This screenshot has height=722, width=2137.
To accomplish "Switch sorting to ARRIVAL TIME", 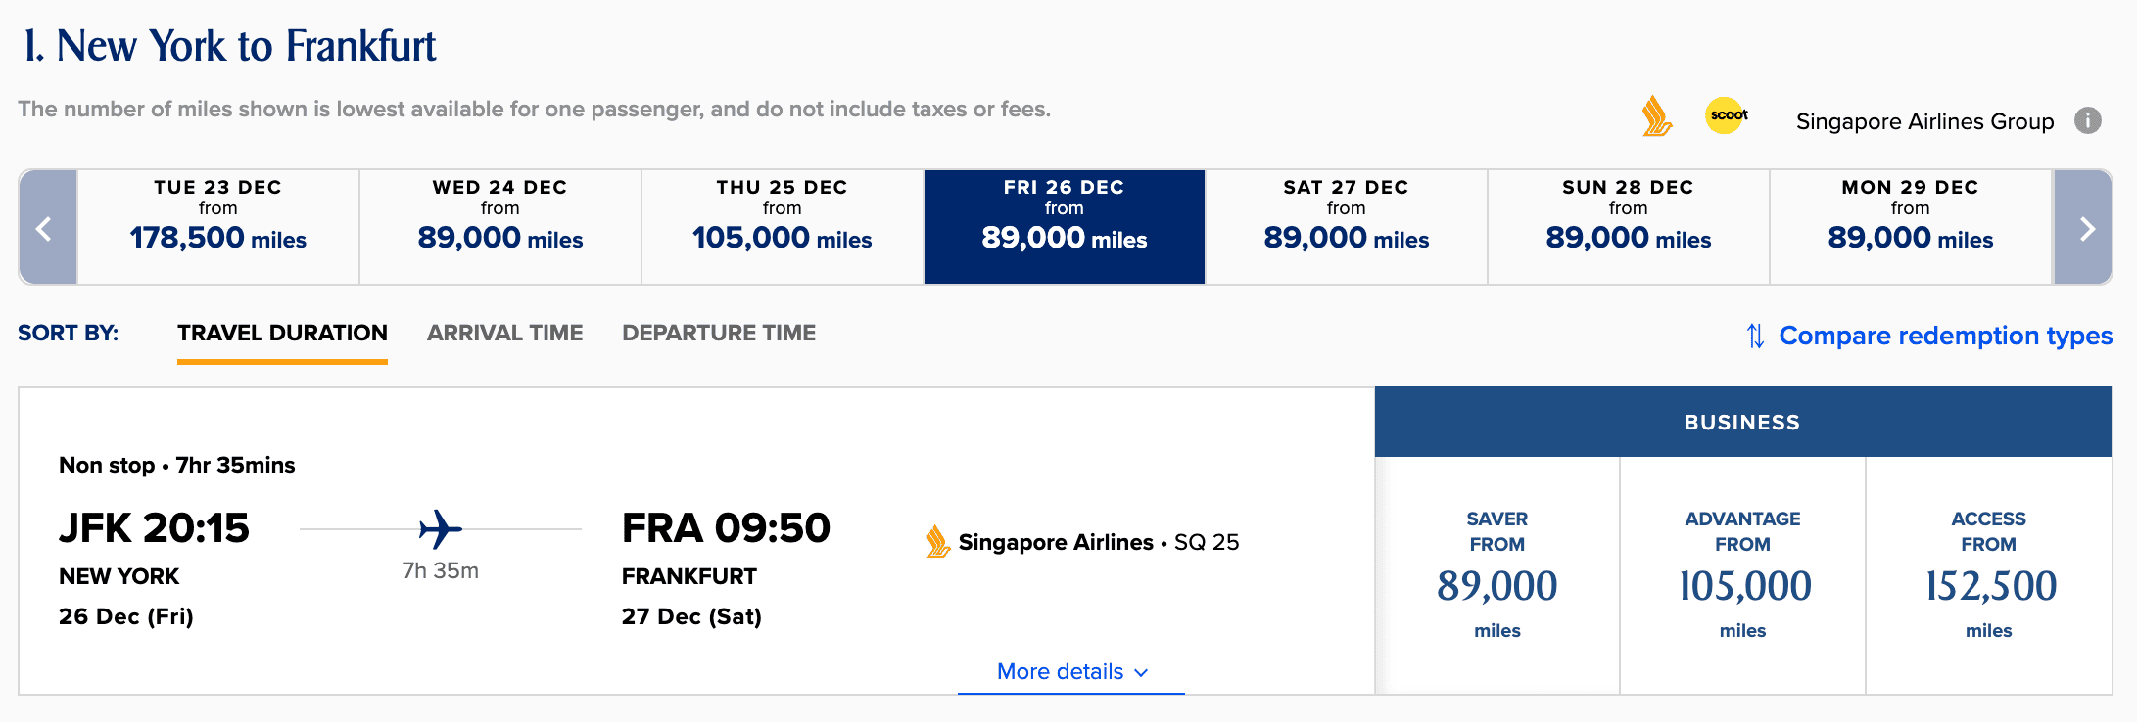I will click(x=504, y=333).
